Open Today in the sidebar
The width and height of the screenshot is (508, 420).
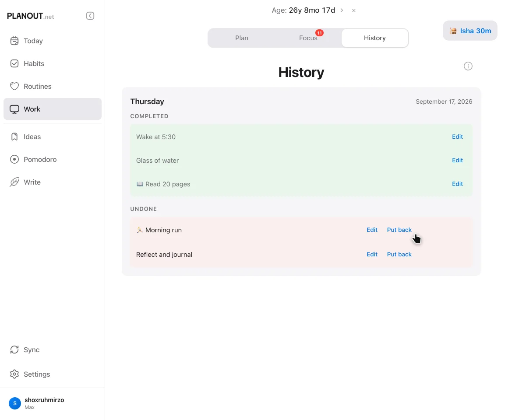point(53,41)
